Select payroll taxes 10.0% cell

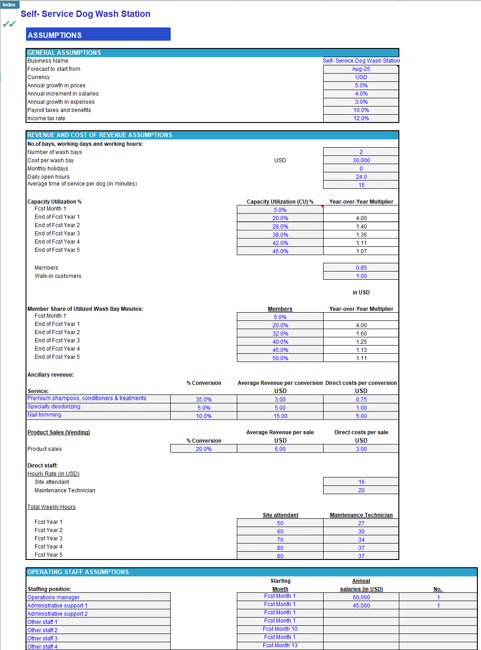point(361,110)
